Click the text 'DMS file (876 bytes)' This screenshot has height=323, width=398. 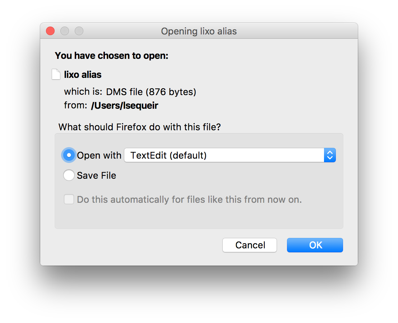click(x=151, y=92)
